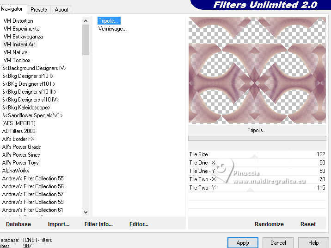Select AlphaWorks category
This screenshot has height=248, width=331.
coord(16,170)
